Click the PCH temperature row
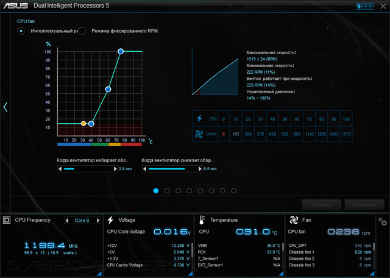 point(239,252)
